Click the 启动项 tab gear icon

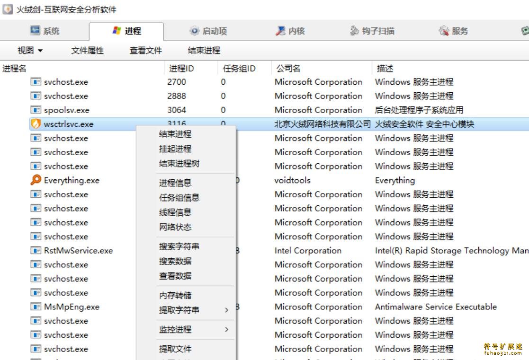pos(194,31)
